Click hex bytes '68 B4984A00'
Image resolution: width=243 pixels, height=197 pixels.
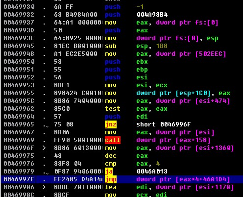tap(75, 15)
